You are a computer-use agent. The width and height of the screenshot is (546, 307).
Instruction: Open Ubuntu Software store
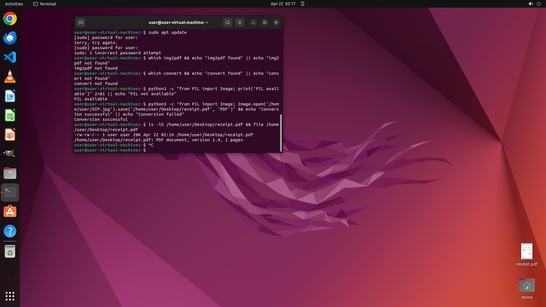point(10,212)
